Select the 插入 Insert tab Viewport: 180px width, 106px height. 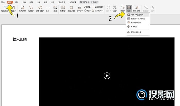click(x=10, y=2)
